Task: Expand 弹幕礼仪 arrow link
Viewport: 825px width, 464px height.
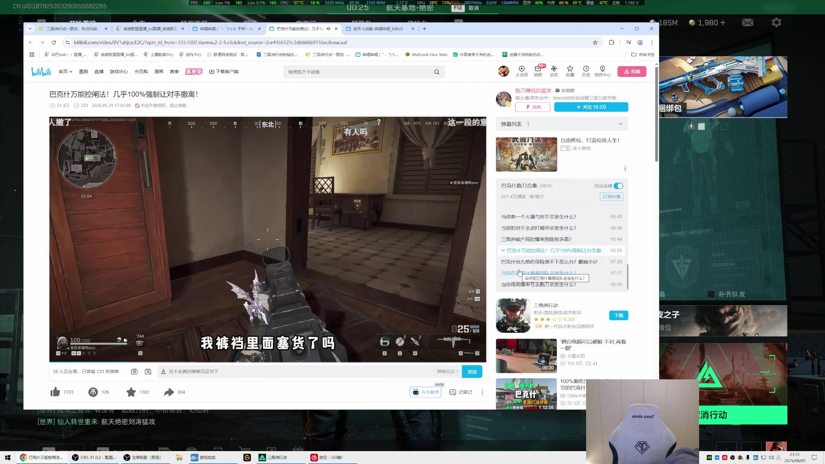Action: click(x=448, y=372)
